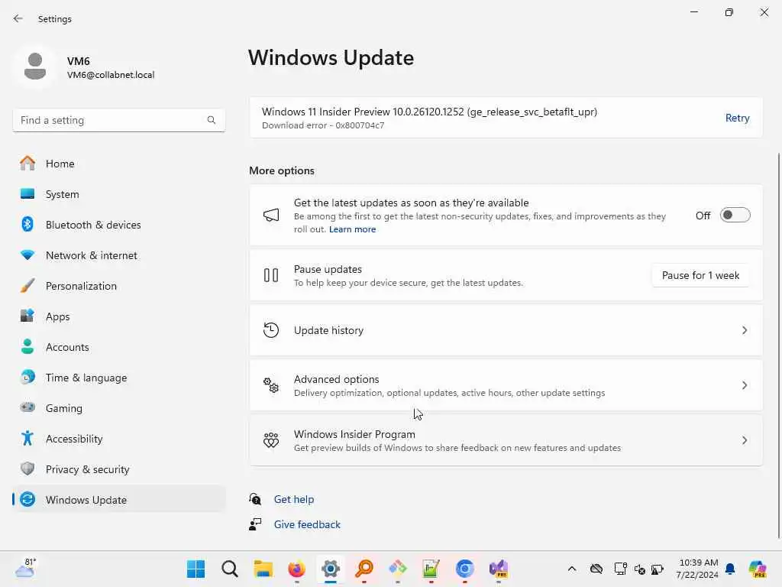Click the Get help headset icon
The image size is (782, 587).
[x=255, y=498]
